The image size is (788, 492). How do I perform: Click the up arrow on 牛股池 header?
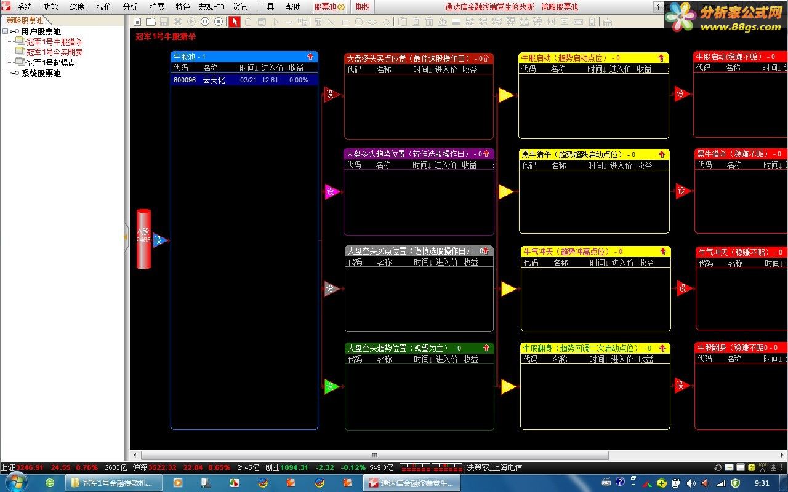(x=310, y=57)
